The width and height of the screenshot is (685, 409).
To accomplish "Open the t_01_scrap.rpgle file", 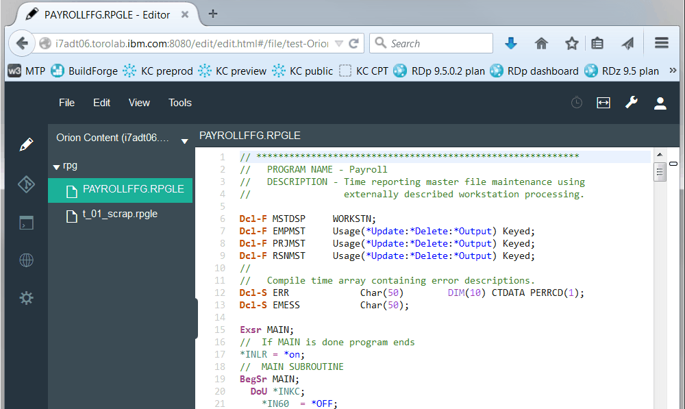I will 120,214.
